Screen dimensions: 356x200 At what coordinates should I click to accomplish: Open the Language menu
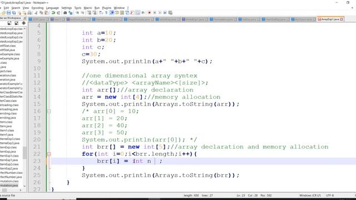52,8
